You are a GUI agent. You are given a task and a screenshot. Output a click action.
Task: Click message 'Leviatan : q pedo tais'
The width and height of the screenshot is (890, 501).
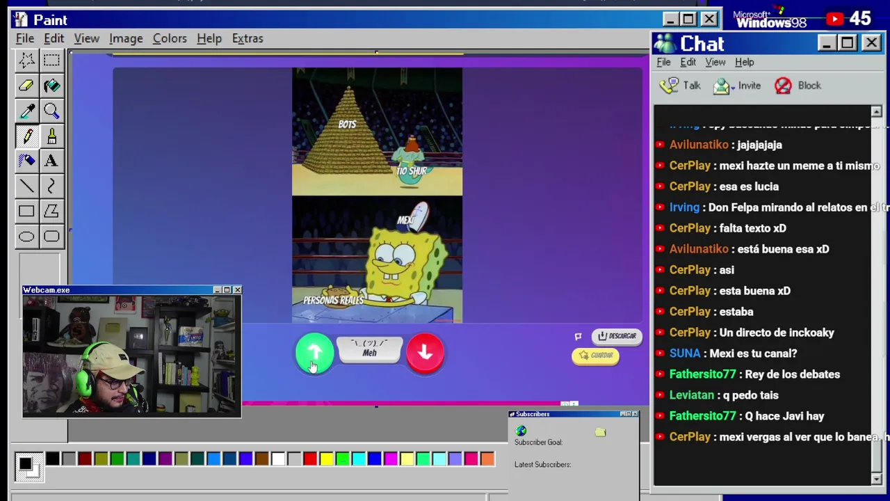tap(724, 395)
